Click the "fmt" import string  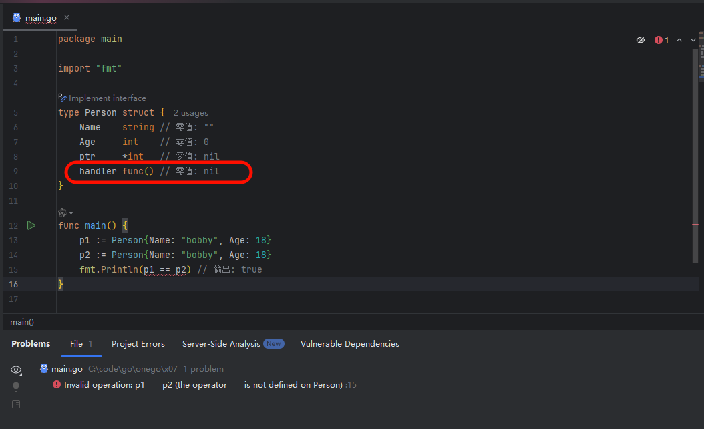coord(109,68)
